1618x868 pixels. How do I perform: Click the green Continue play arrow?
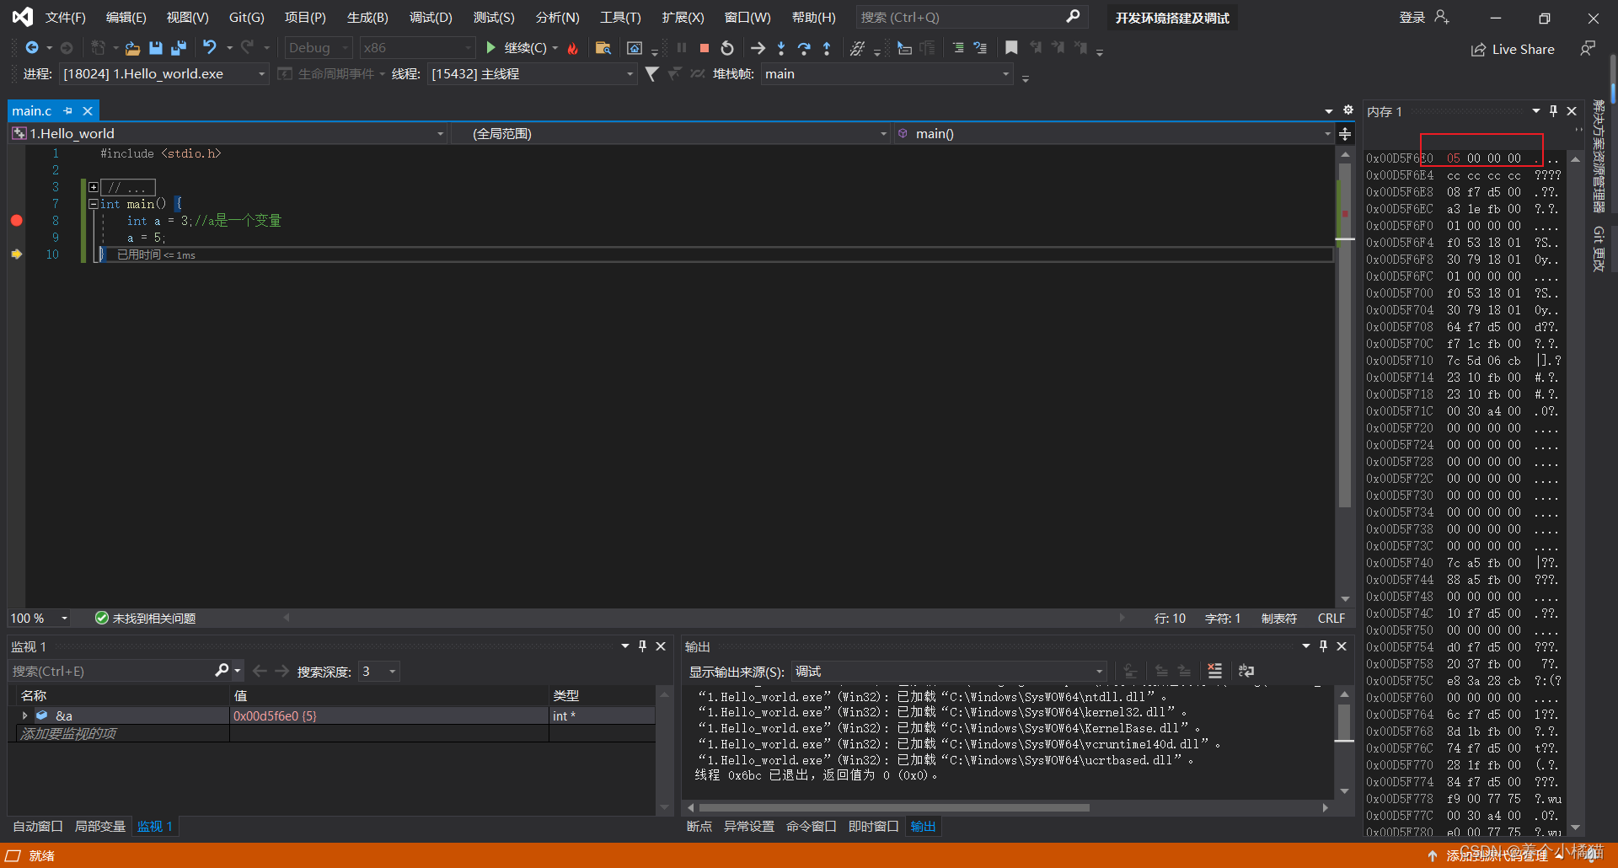(490, 48)
